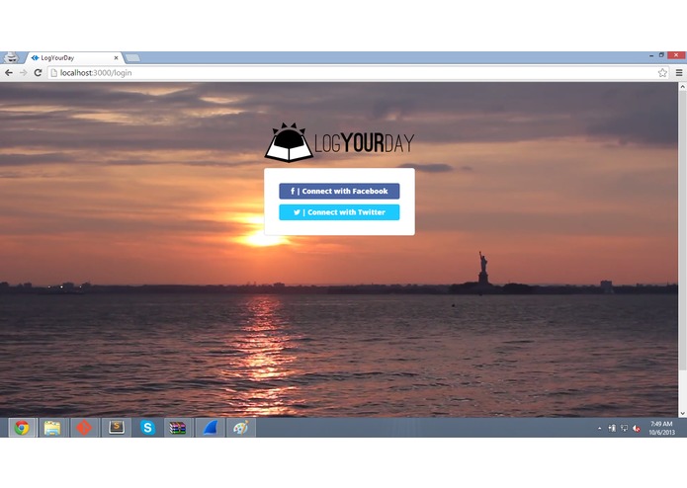The image size is (687, 488).
Task: Open the blue fin app in taskbar
Action: (x=210, y=428)
